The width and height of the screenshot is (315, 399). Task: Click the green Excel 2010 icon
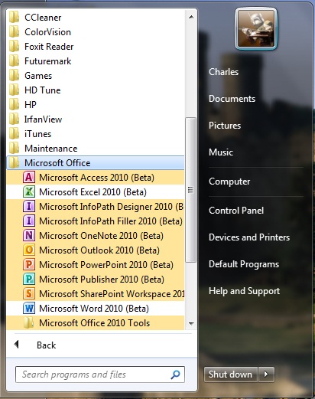tap(29, 191)
